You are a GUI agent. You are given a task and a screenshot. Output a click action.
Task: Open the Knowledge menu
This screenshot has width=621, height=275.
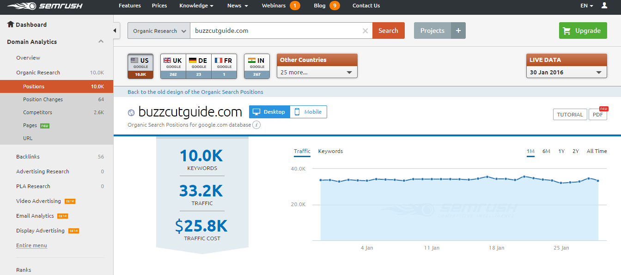(x=196, y=6)
